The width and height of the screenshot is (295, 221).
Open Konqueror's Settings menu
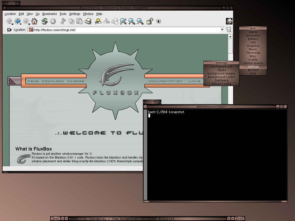[75, 14]
